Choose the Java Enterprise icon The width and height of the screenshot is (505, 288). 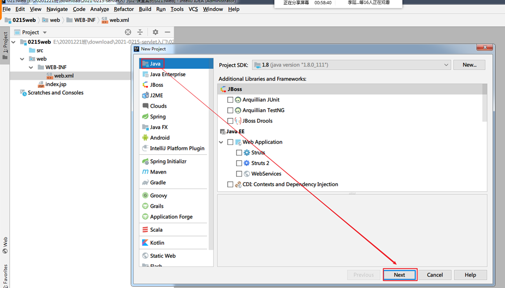point(145,74)
